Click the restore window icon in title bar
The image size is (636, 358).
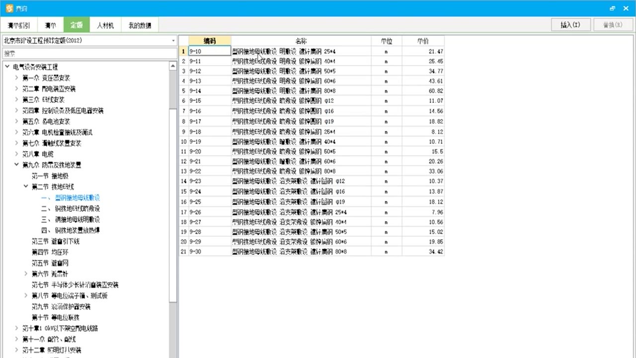click(612, 8)
